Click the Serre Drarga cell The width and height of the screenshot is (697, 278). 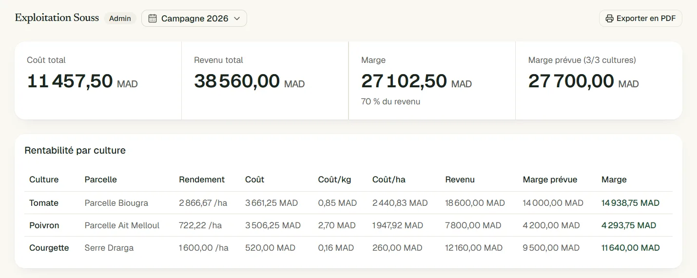point(109,248)
